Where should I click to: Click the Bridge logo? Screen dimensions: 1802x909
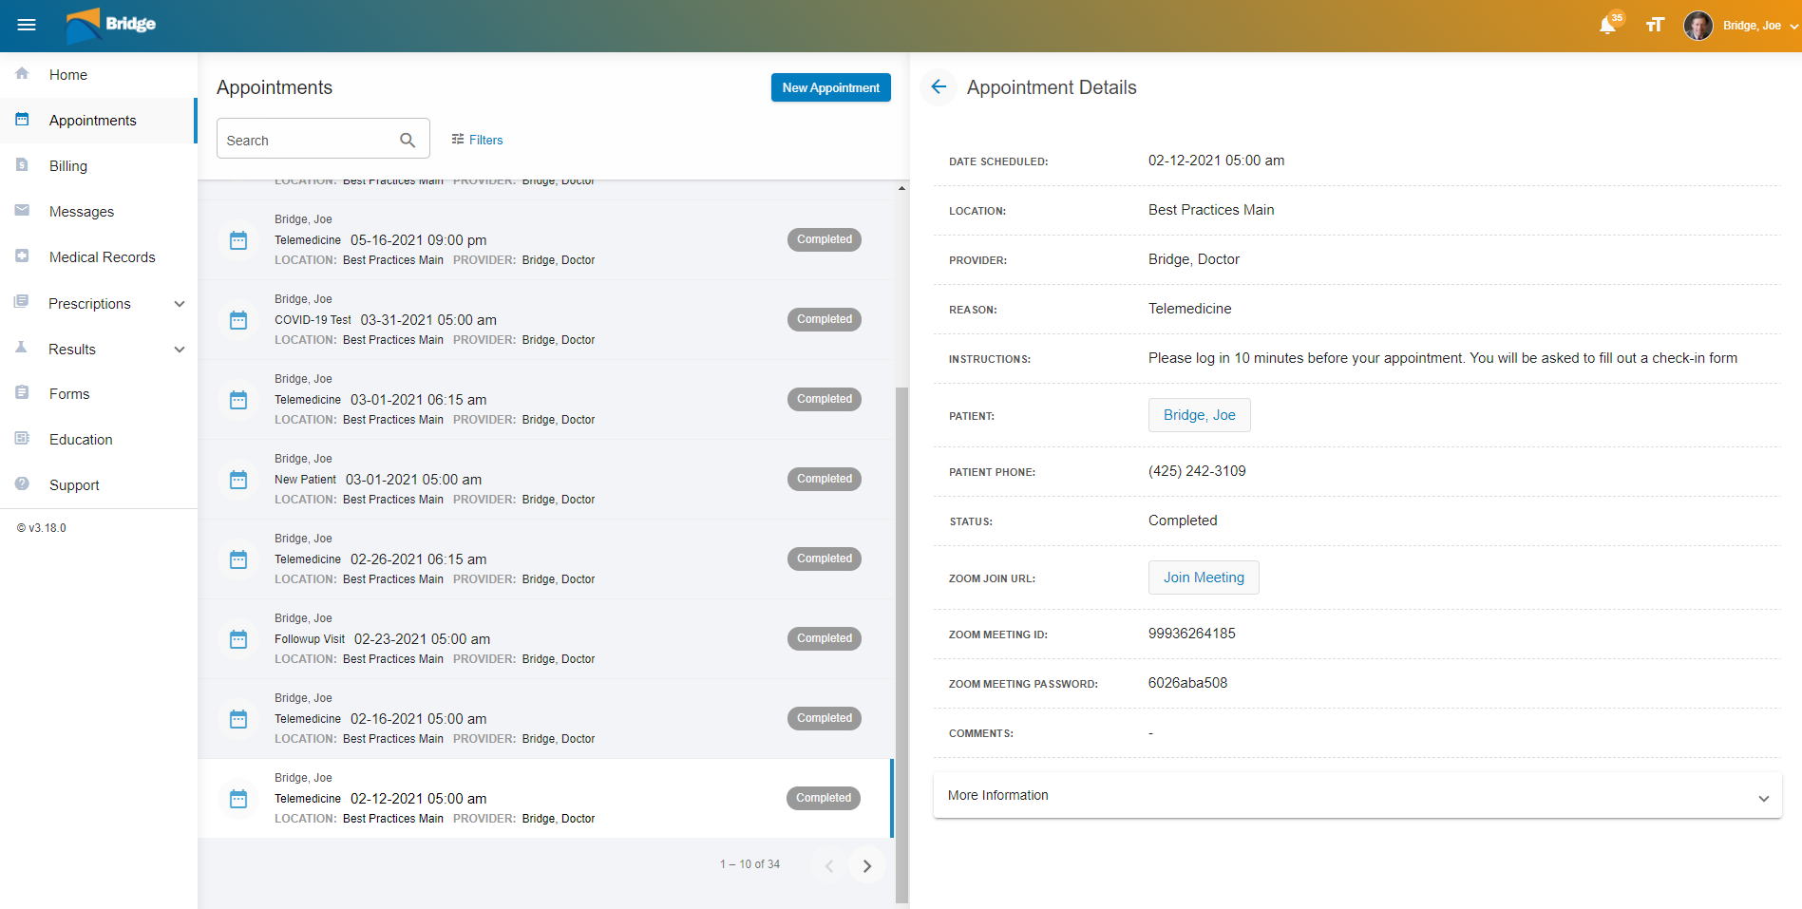[x=111, y=25]
